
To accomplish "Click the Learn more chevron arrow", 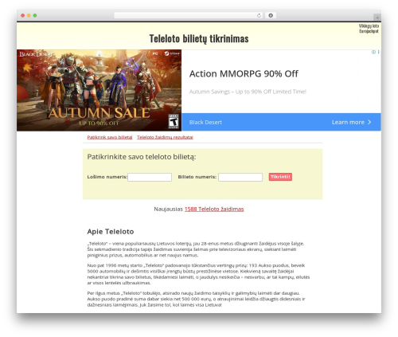I will (369, 122).
